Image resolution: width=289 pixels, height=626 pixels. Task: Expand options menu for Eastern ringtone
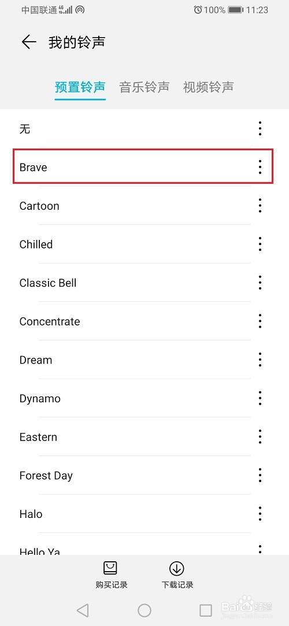click(x=260, y=437)
